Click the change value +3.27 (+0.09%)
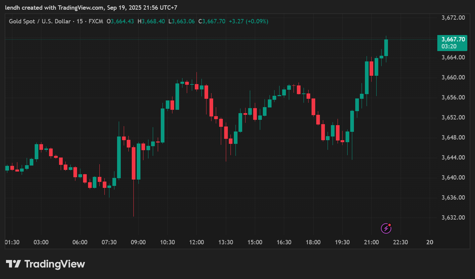The height and width of the screenshot is (279, 475). click(x=249, y=21)
